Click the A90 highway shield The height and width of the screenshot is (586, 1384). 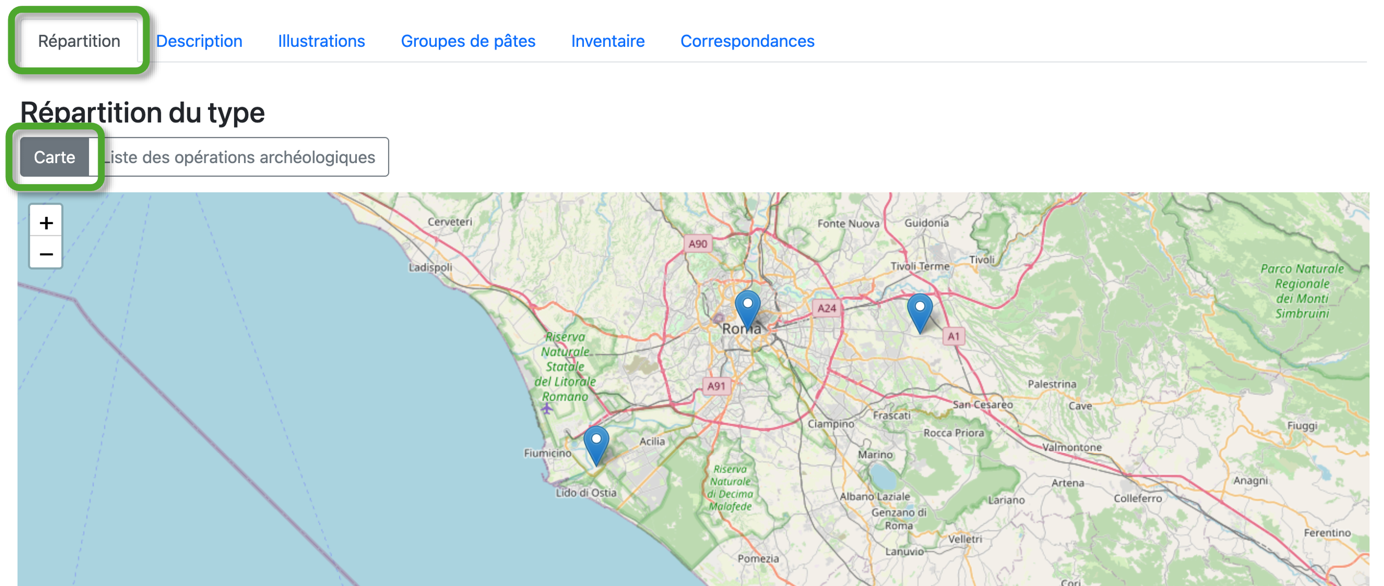pos(697,244)
